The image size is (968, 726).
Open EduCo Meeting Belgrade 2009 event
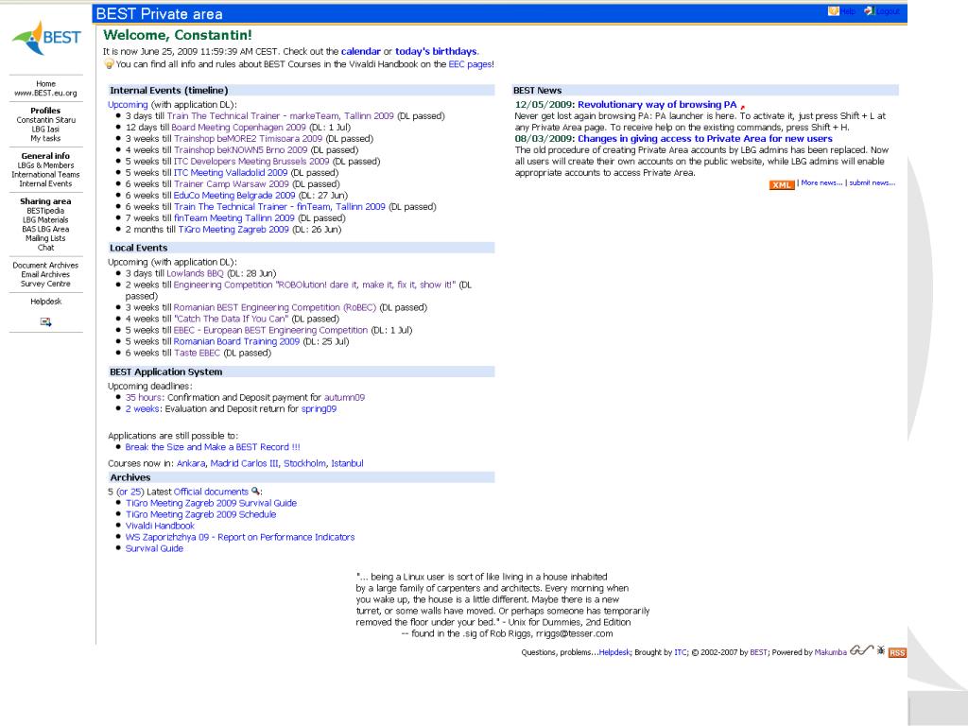[x=234, y=195]
